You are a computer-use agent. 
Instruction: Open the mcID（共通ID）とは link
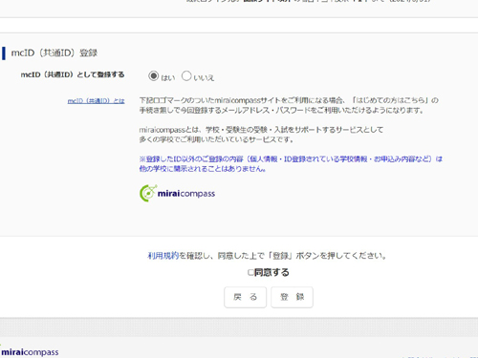tap(96, 101)
